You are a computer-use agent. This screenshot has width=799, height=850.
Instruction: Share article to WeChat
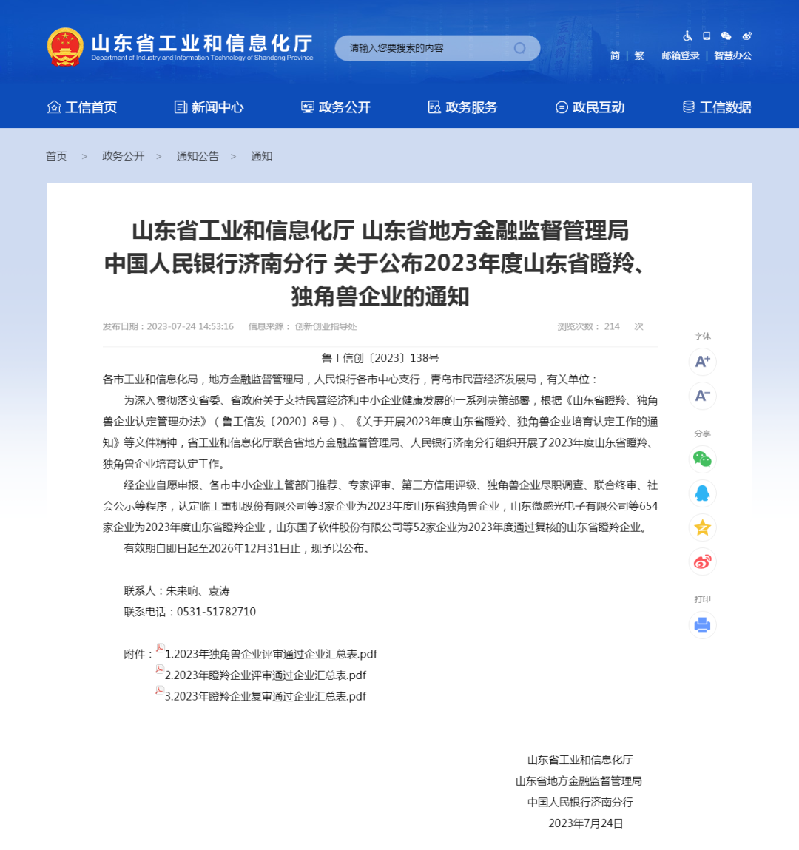pos(703,459)
